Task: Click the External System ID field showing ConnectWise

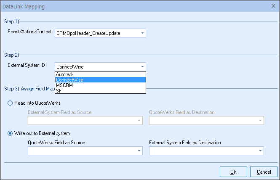Action: tap(97, 66)
